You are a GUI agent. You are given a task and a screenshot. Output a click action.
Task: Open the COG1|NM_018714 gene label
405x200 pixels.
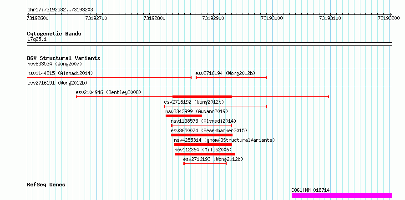pyautogui.click(x=310, y=190)
